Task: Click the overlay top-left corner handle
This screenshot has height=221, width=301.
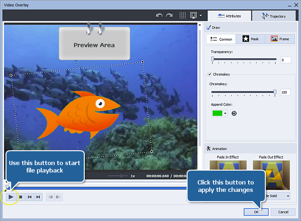Action: [11, 75]
